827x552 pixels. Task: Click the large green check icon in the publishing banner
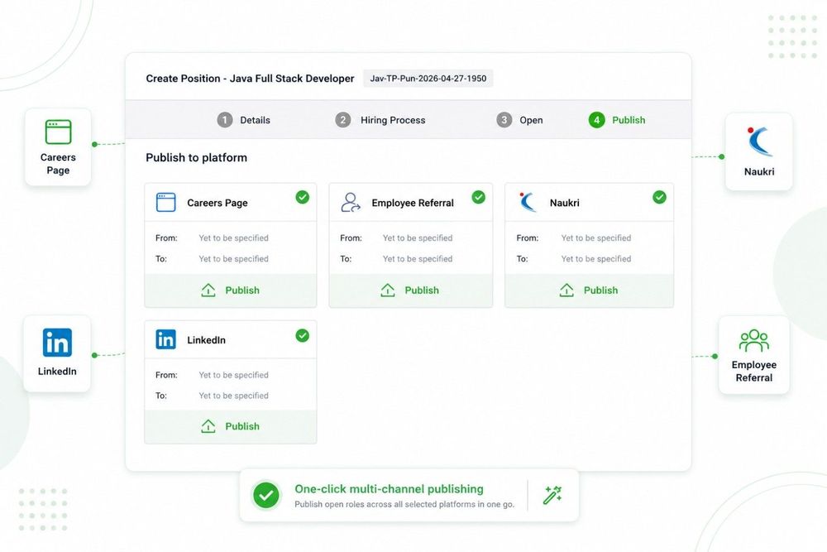266,496
